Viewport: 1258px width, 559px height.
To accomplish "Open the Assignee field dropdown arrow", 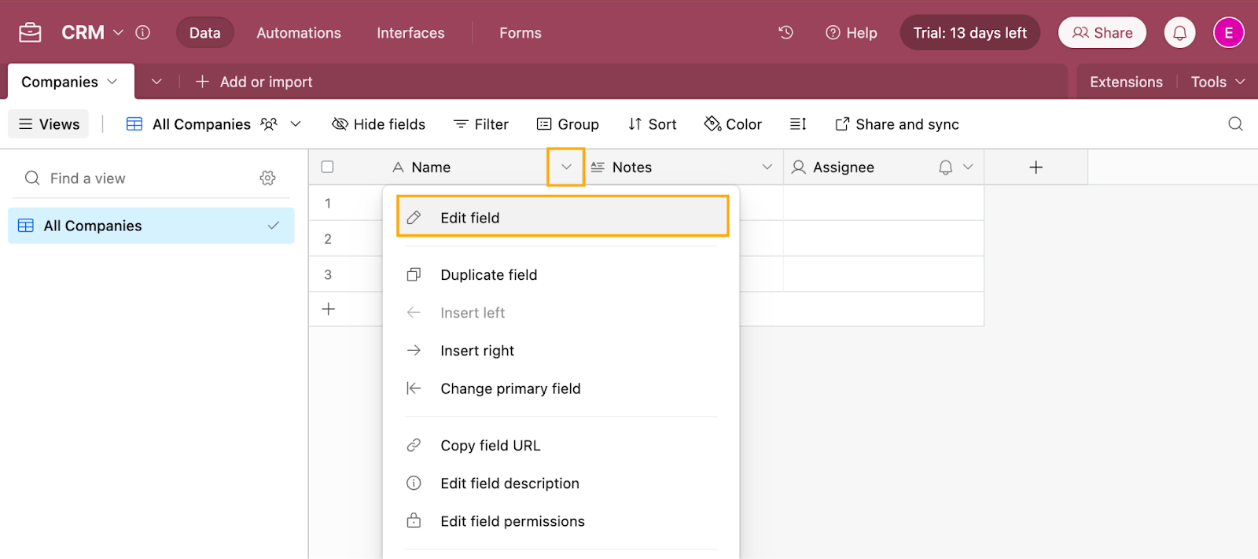I will tap(969, 167).
